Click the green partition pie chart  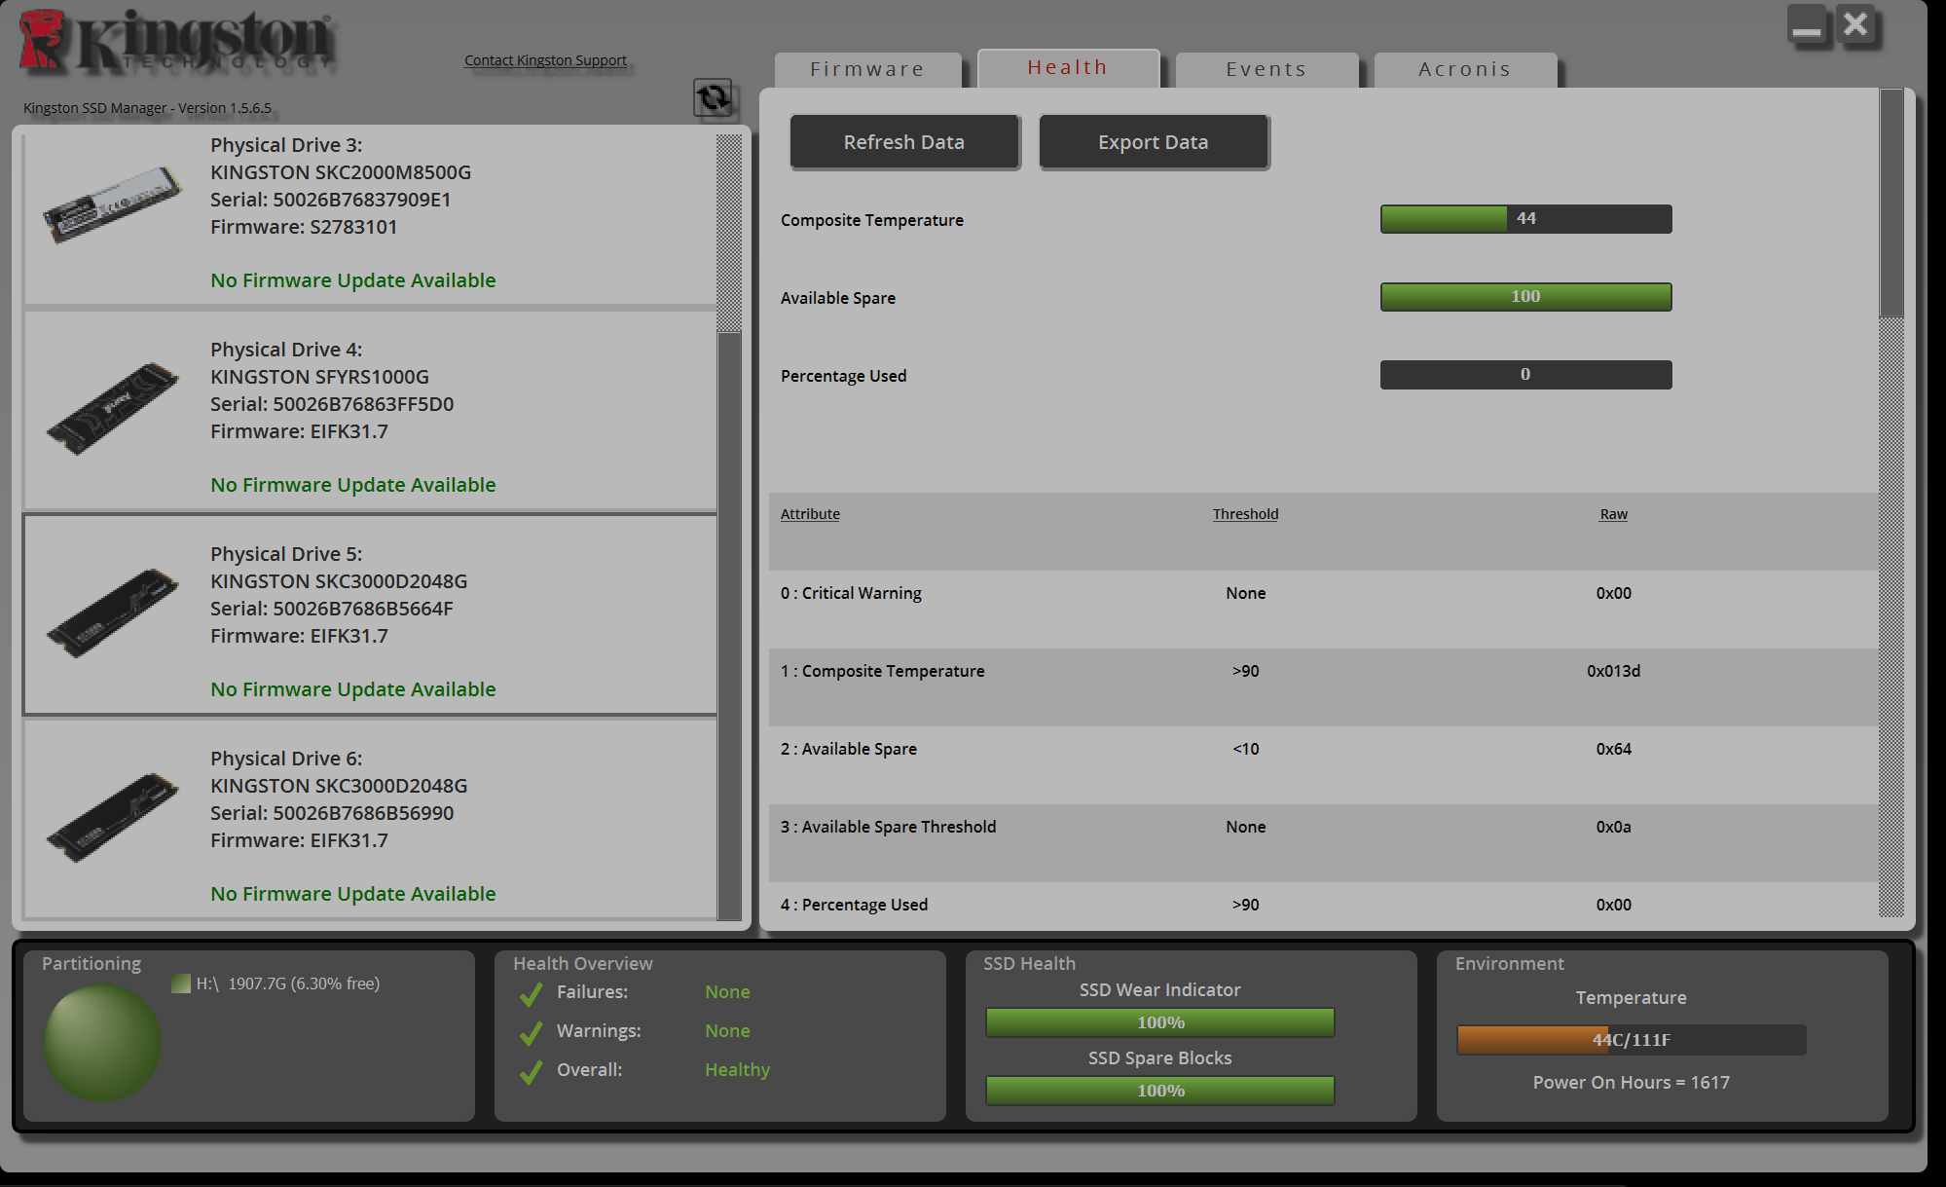pyautogui.click(x=102, y=1043)
